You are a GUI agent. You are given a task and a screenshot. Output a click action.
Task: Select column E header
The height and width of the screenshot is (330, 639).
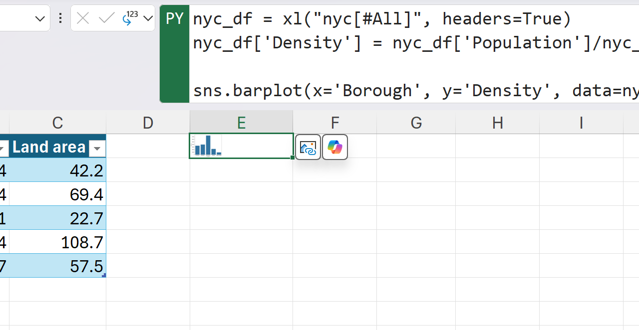(x=241, y=123)
